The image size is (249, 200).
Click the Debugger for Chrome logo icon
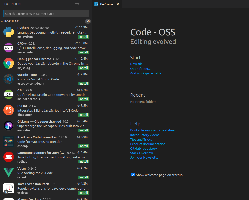tap(9, 63)
